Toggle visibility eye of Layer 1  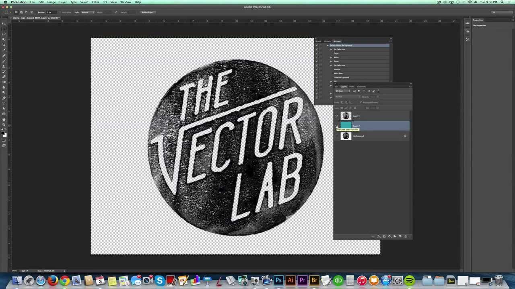click(x=337, y=116)
